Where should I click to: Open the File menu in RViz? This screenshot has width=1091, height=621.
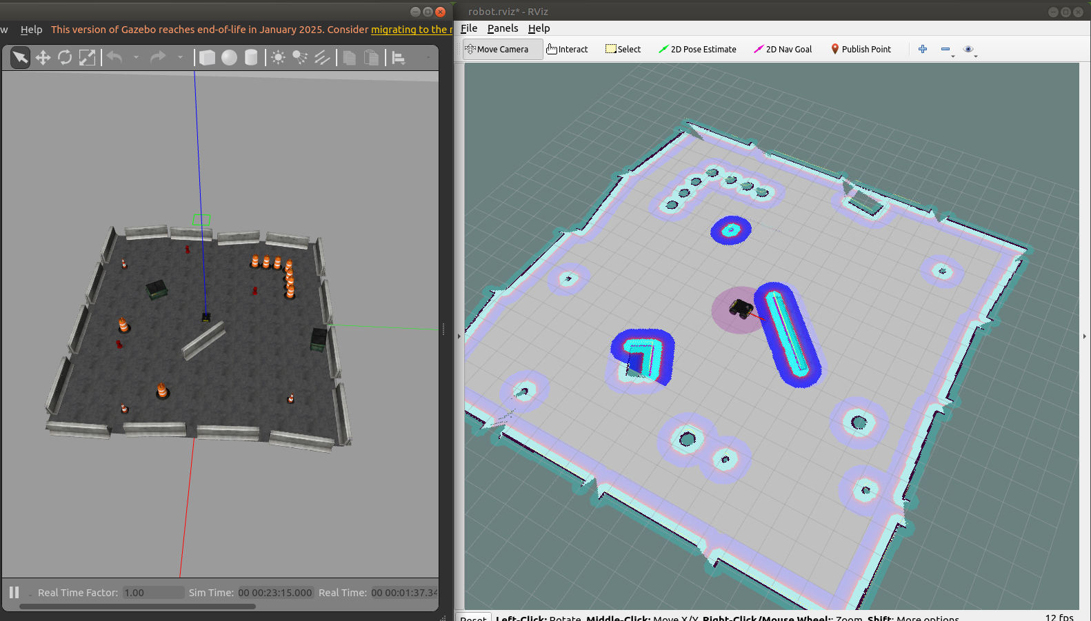point(469,28)
